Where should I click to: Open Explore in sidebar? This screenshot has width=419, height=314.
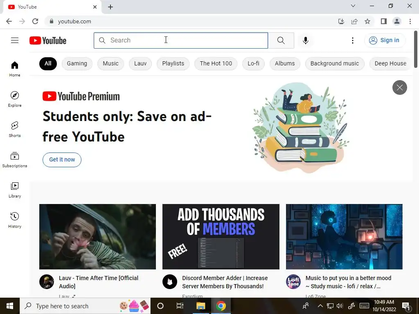tap(15, 99)
